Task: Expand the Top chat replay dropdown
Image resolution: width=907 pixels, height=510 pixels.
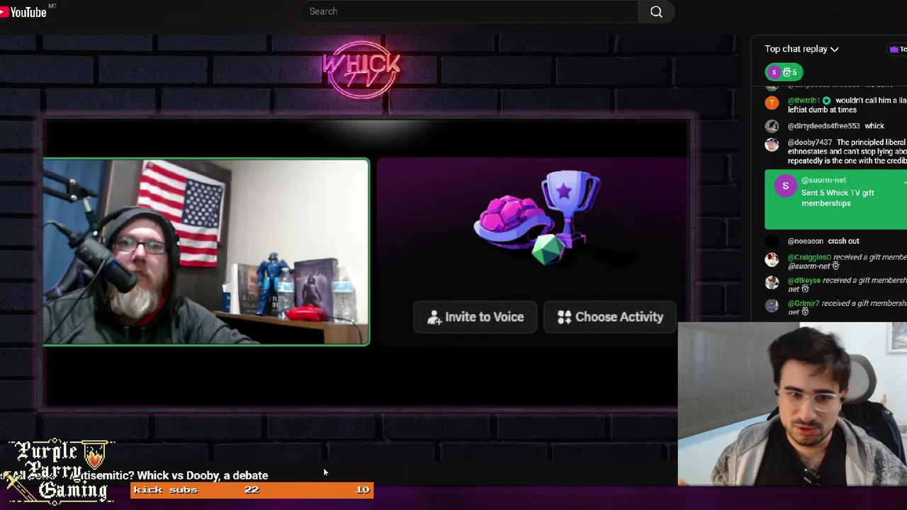Action: click(x=801, y=49)
